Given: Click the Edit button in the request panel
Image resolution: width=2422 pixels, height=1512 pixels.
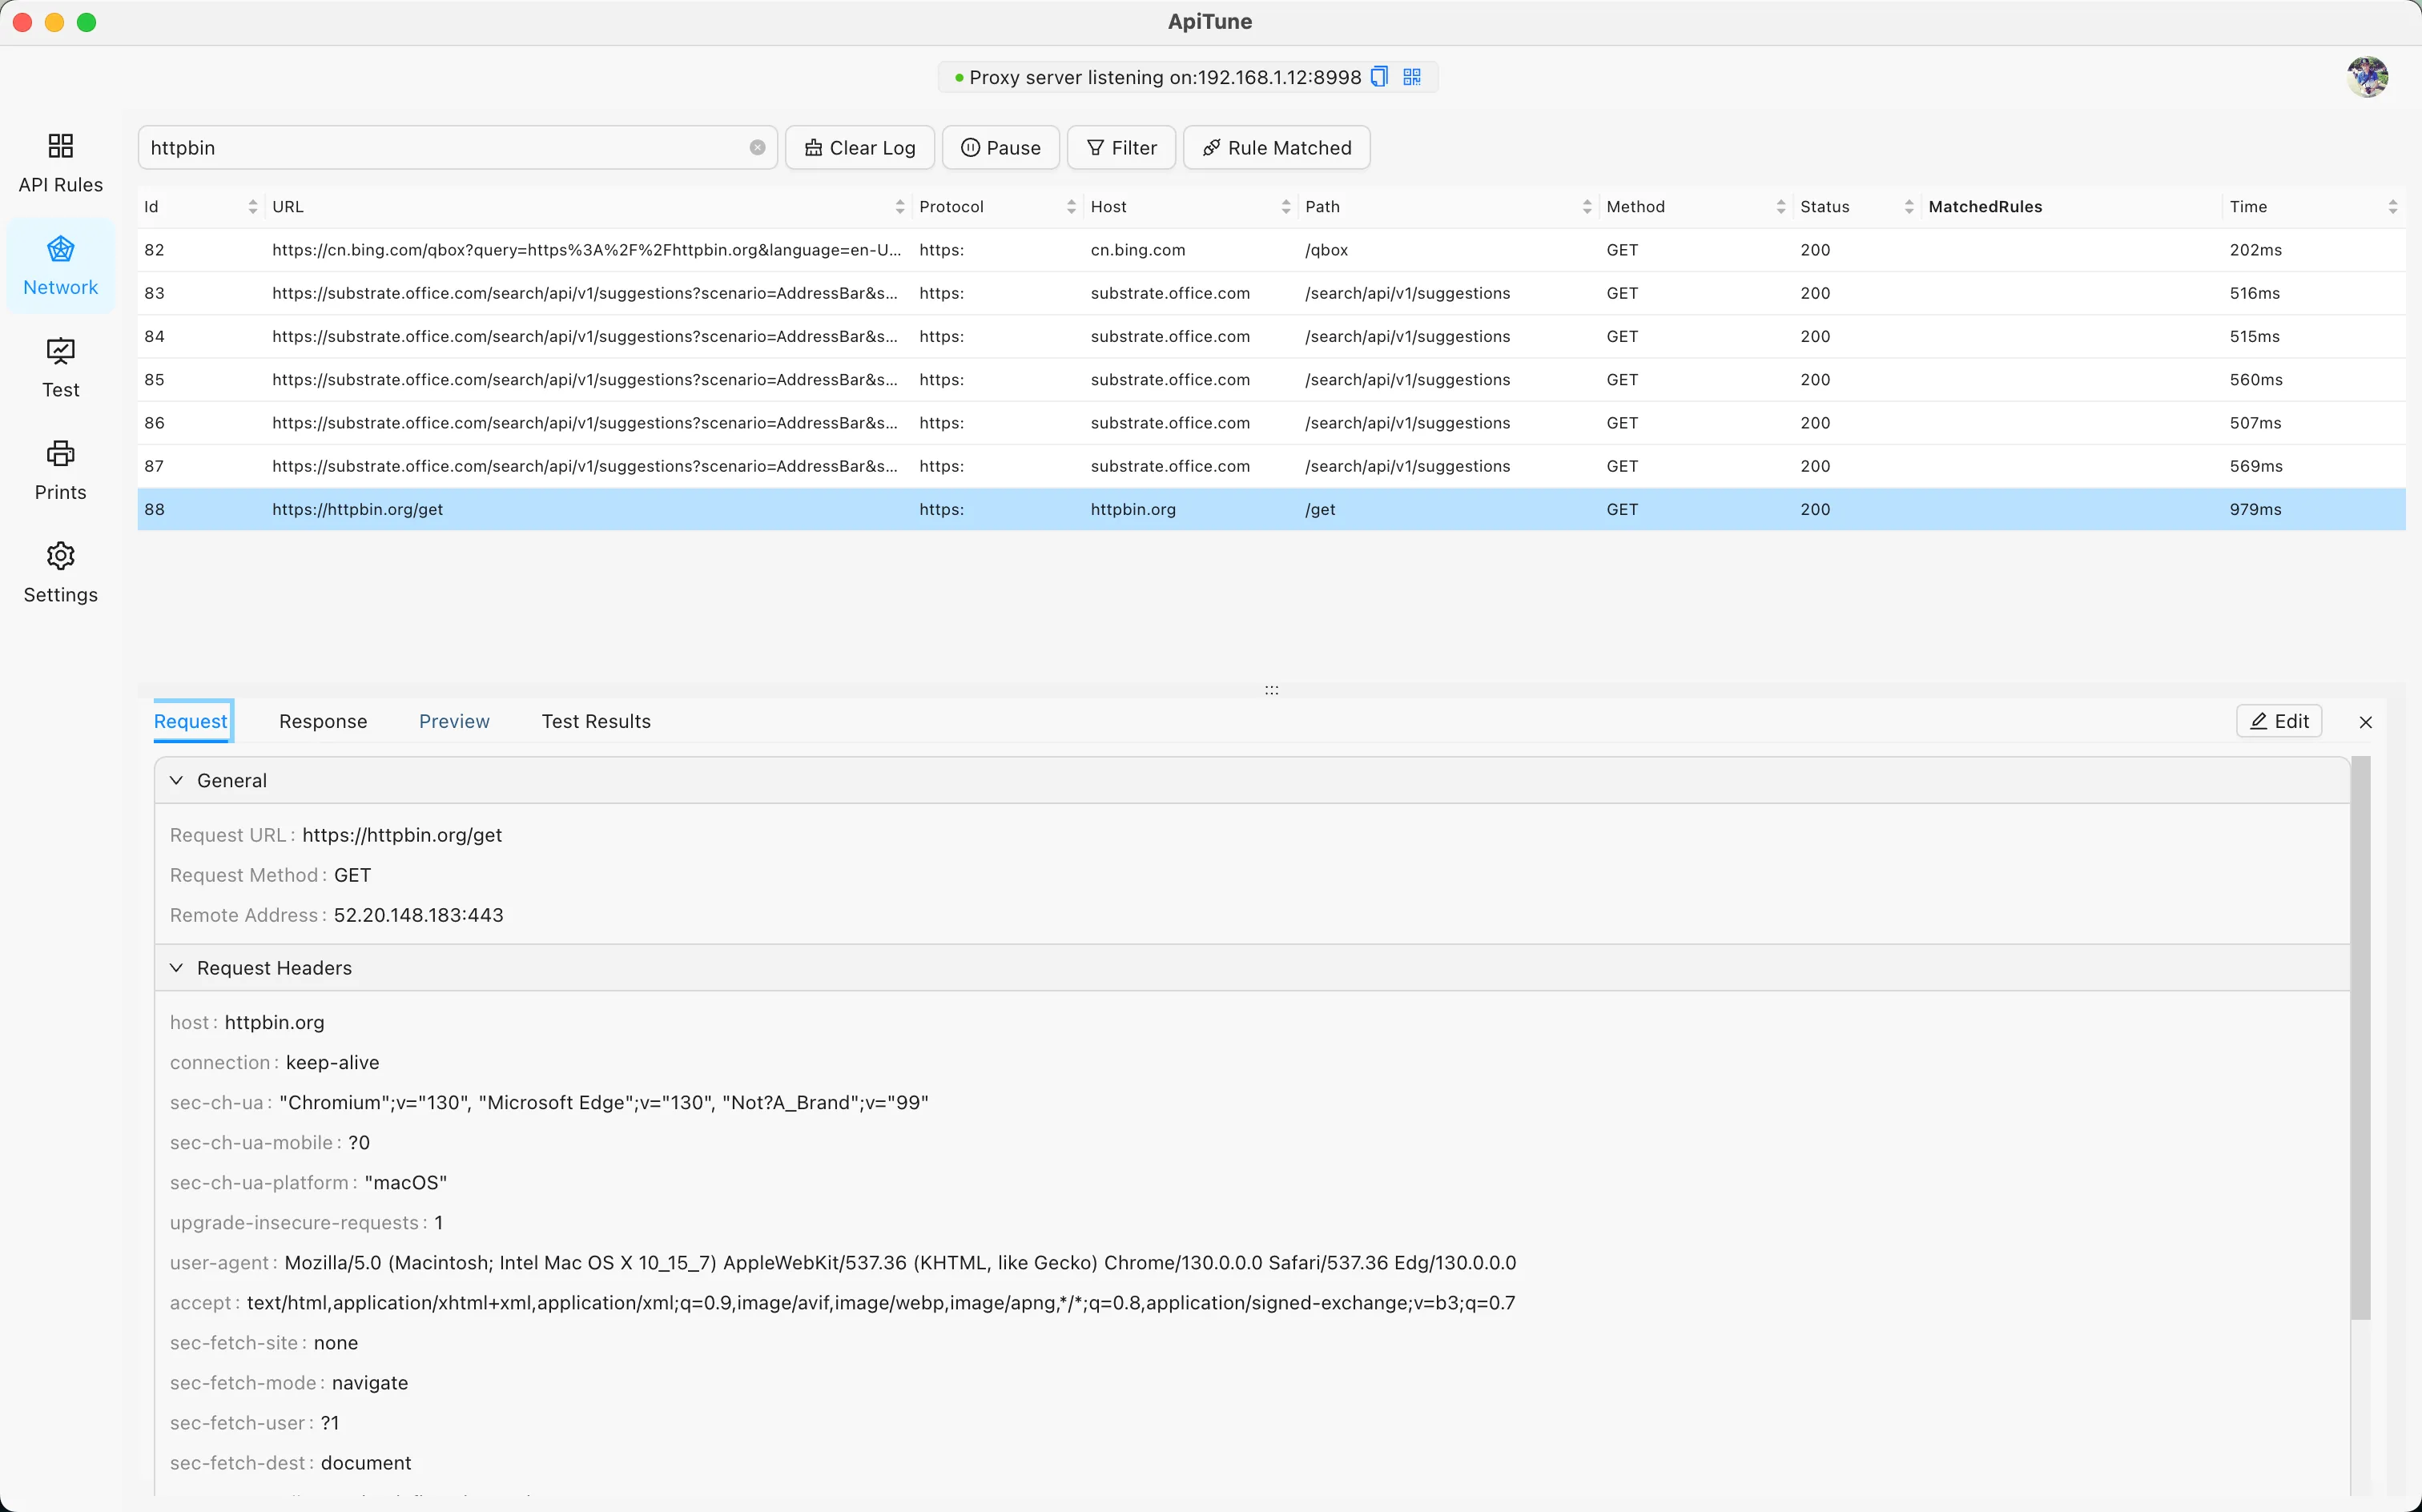Looking at the screenshot, I should 2280,721.
